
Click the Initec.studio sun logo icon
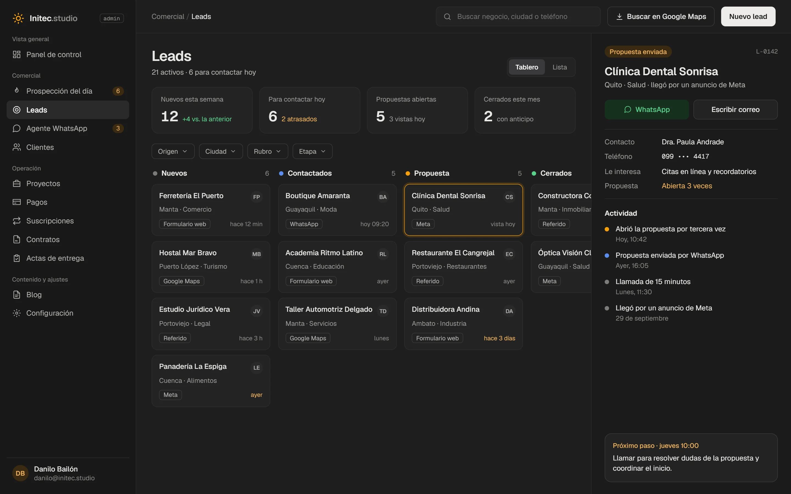pos(18,18)
